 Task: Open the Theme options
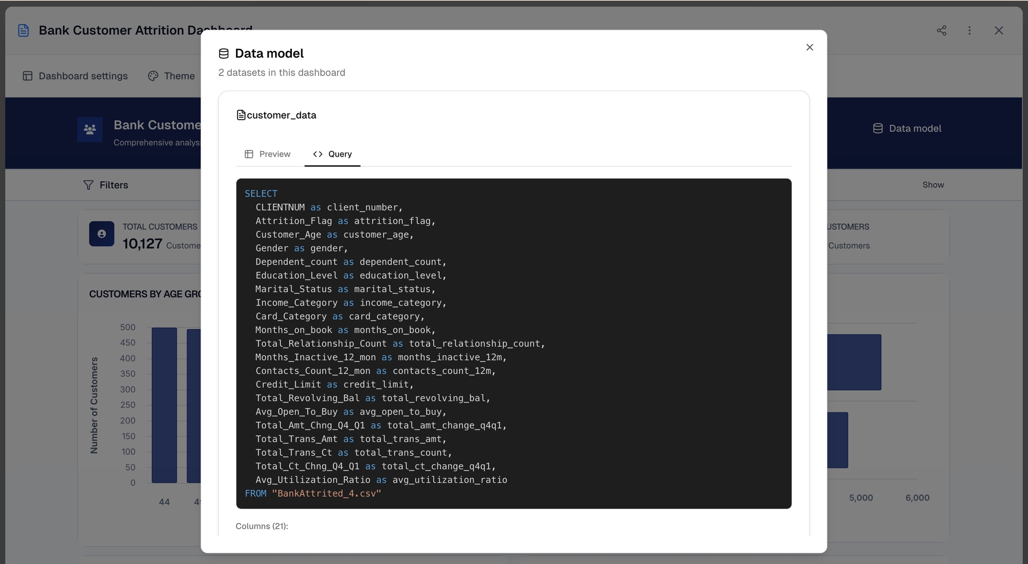point(179,76)
